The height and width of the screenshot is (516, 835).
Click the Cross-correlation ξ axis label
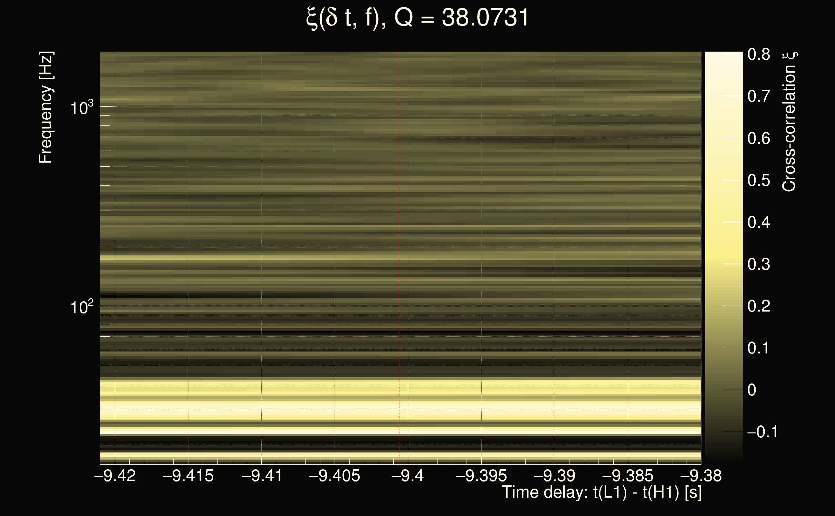789,121
